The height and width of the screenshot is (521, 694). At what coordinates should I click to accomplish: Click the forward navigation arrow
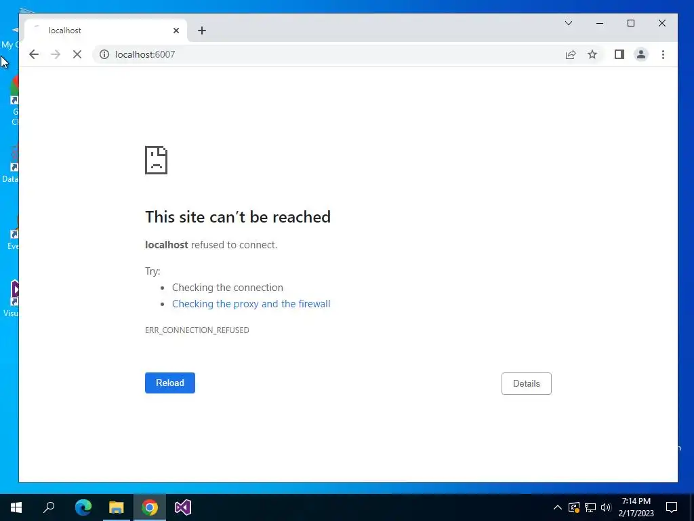[x=56, y=54]
